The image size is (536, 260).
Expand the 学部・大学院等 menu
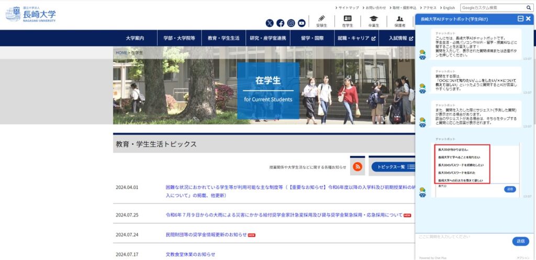(x=179, y=38)
